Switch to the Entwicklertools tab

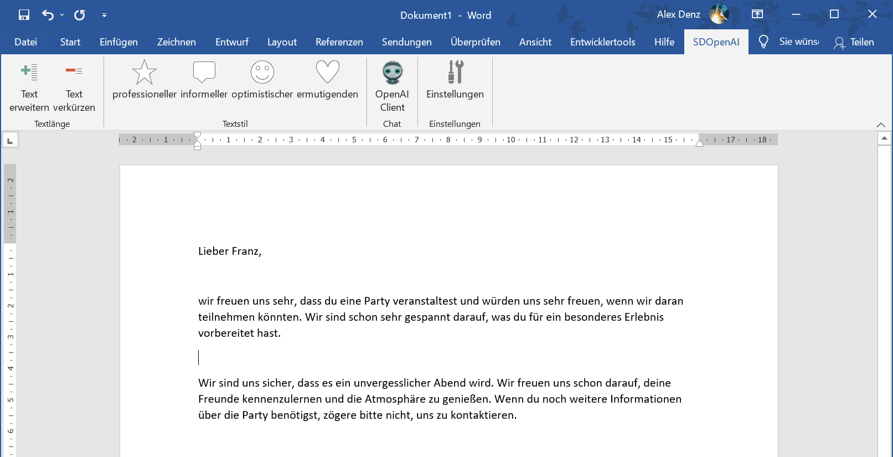tap(603, 42)
